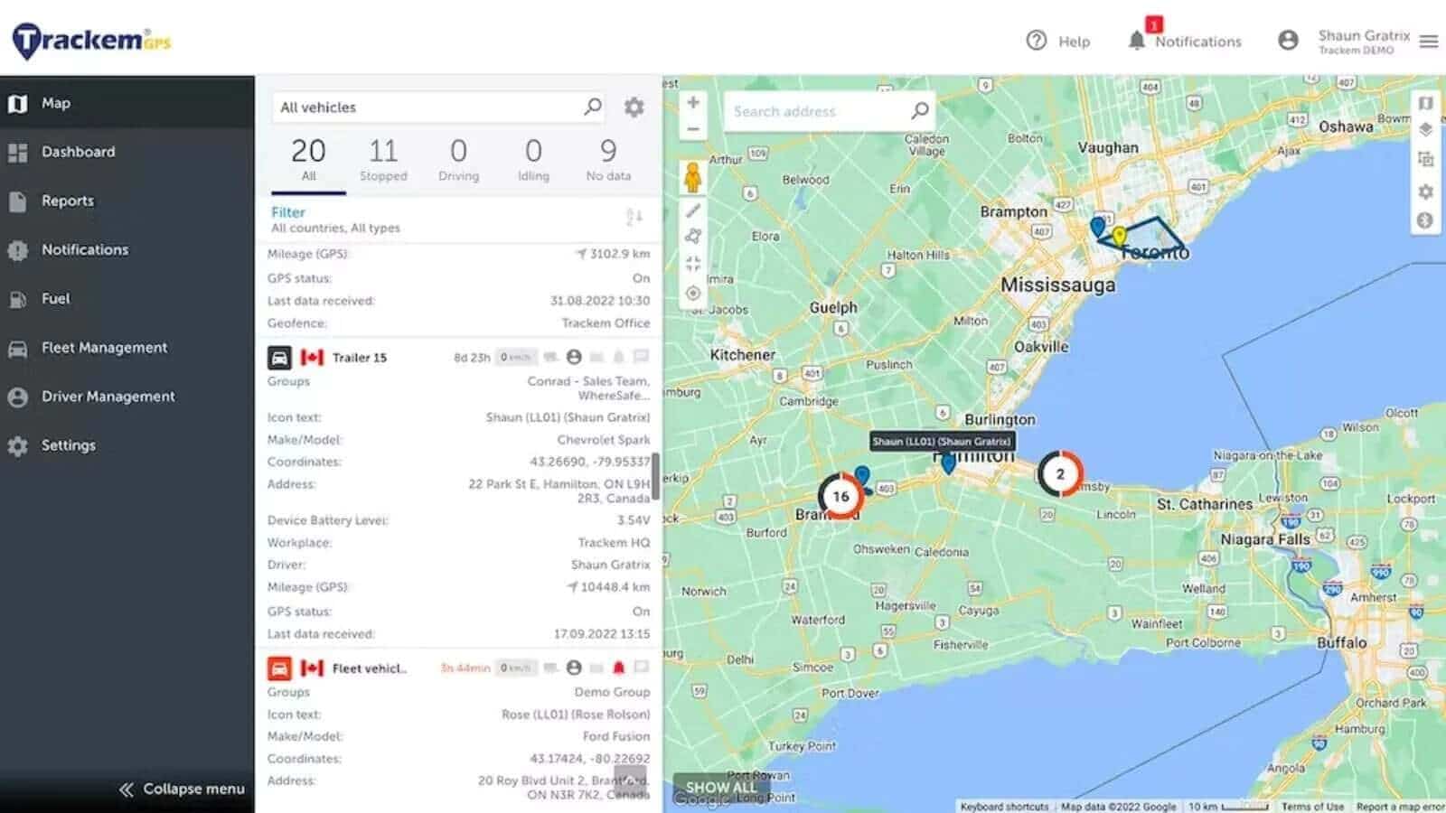Switch to the 11 Stopped tab
Viewport: 1446px width, 813px height.
click(383, 159)
